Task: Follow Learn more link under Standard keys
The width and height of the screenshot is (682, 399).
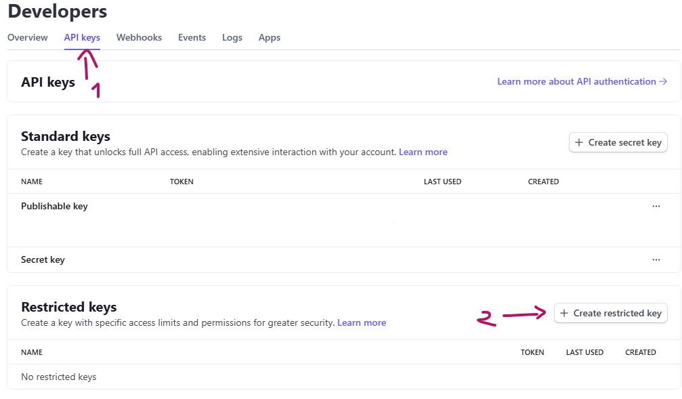Action: [x=423, y=152]
